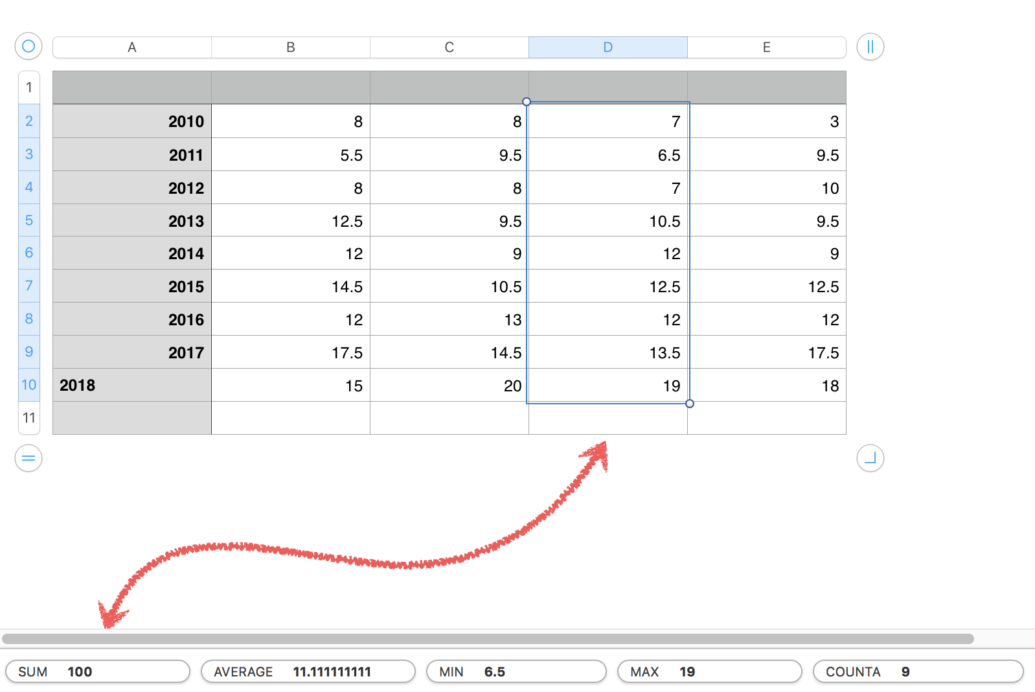Select the 2015 year cell
1035x692 pixels.
[x=132, y=286]
